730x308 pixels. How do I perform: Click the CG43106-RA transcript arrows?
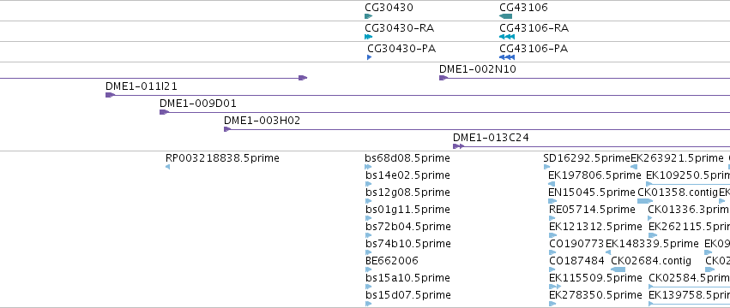(507, 37)
